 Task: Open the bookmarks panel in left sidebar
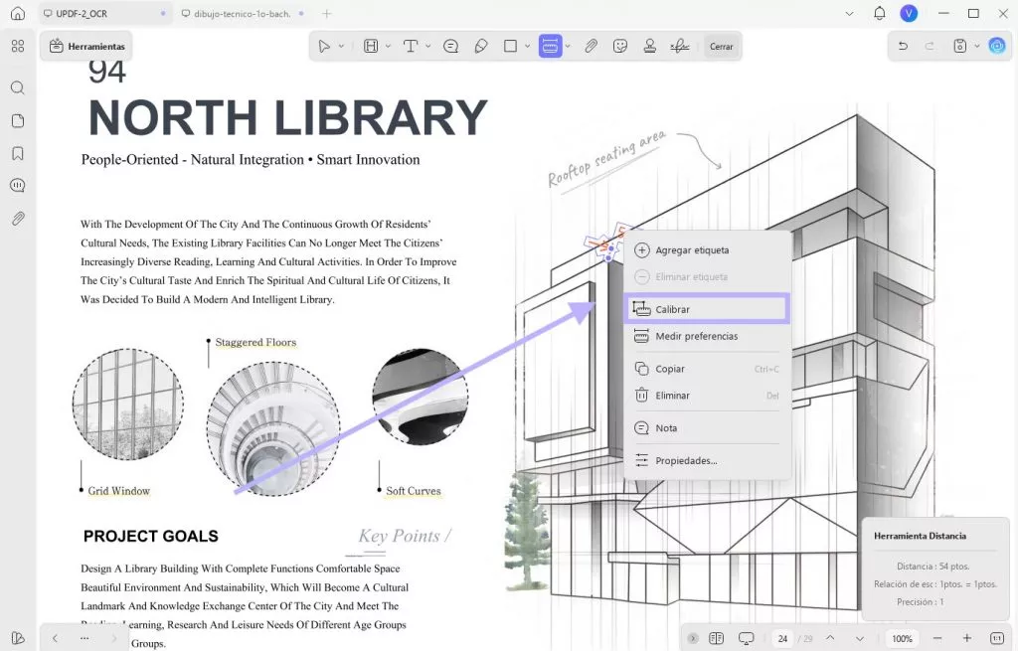coord(17,154)
